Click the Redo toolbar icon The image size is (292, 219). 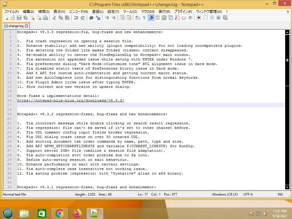click(83, 18)
